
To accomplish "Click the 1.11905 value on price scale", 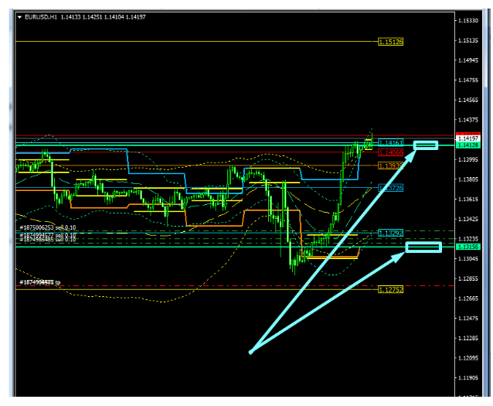I will tap(468, 378).
